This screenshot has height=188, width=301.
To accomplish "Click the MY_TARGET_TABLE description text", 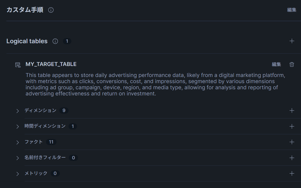I will click(153, 84).
